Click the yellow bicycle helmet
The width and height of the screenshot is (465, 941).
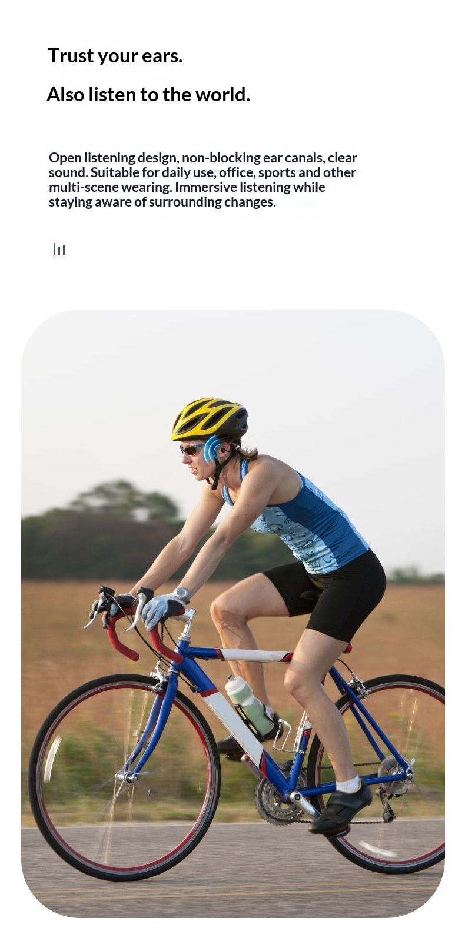209,419
